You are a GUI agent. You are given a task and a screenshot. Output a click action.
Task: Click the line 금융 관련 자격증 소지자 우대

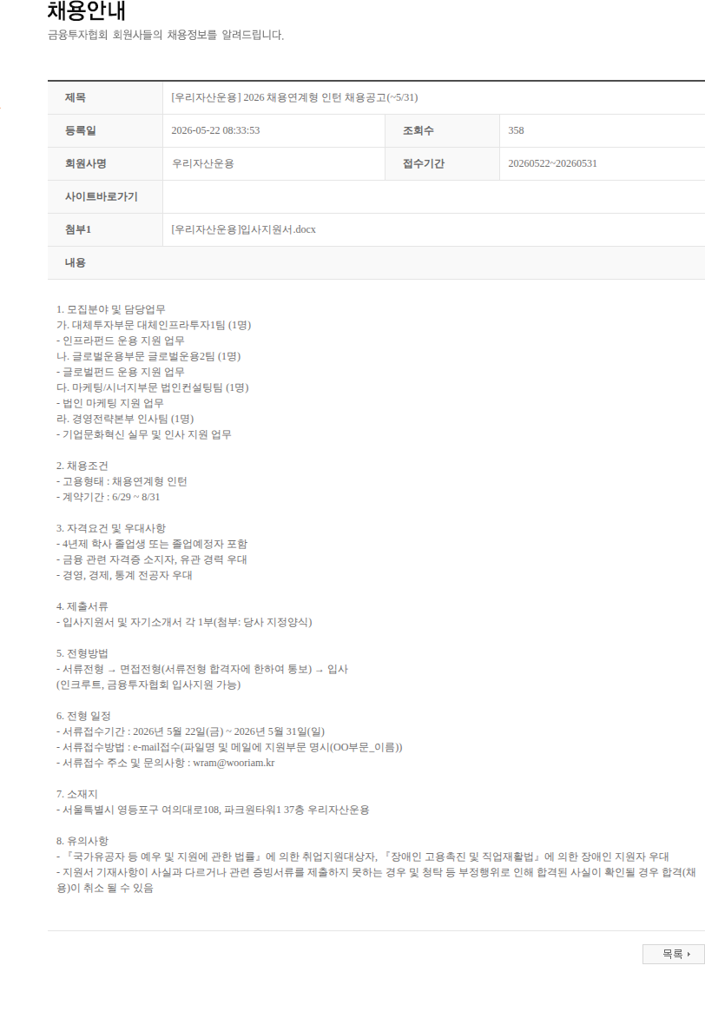tap(152, 559)
